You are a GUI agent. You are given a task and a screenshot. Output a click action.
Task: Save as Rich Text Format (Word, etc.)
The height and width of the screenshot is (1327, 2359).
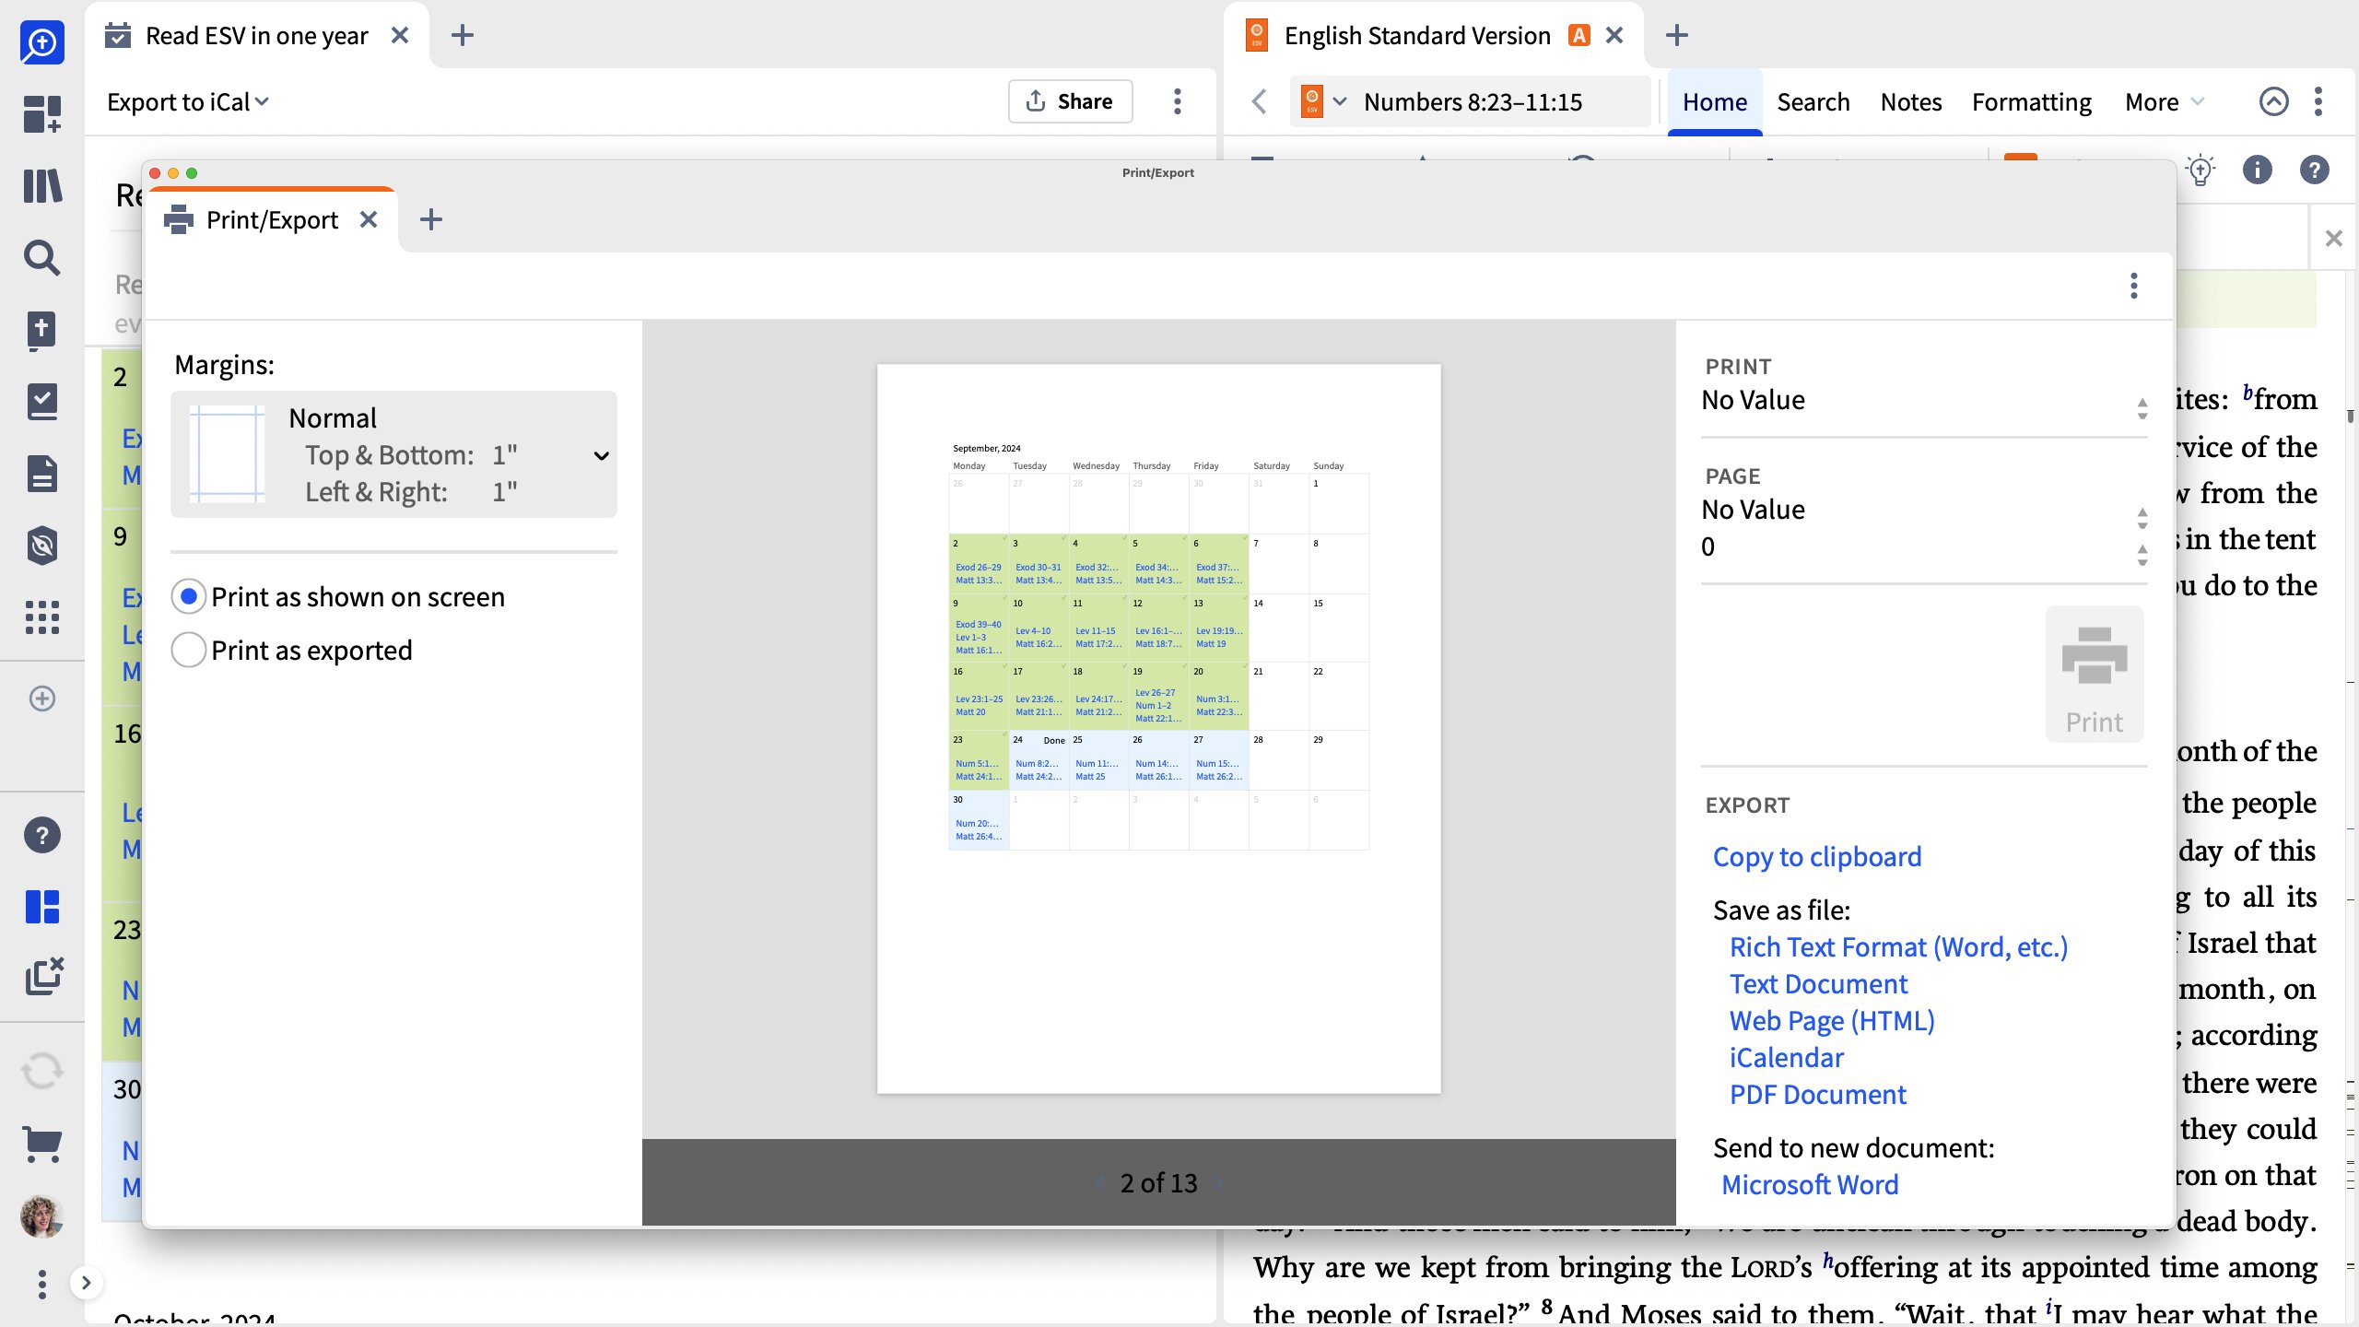(1898, 947)
